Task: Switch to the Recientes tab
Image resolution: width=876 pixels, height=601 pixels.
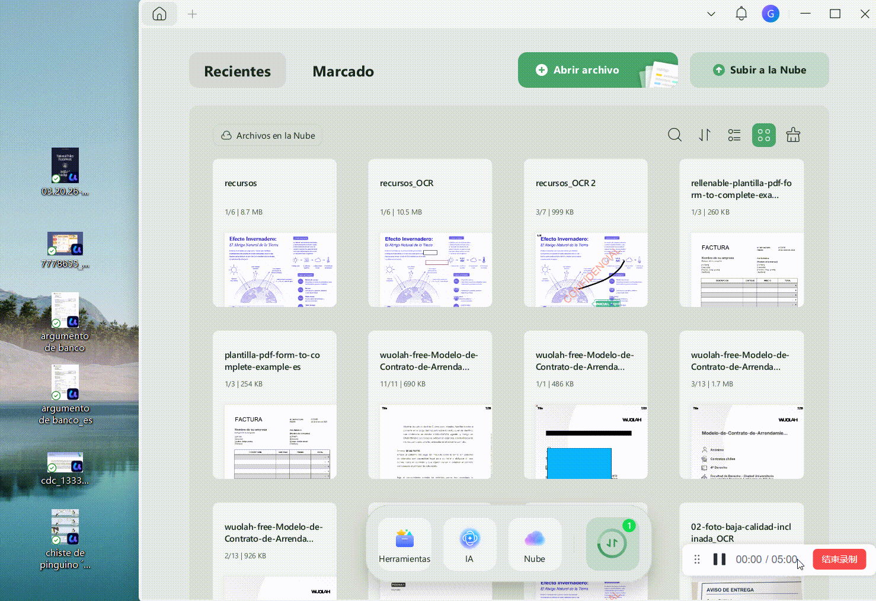Action: click(x=238, y=71)
